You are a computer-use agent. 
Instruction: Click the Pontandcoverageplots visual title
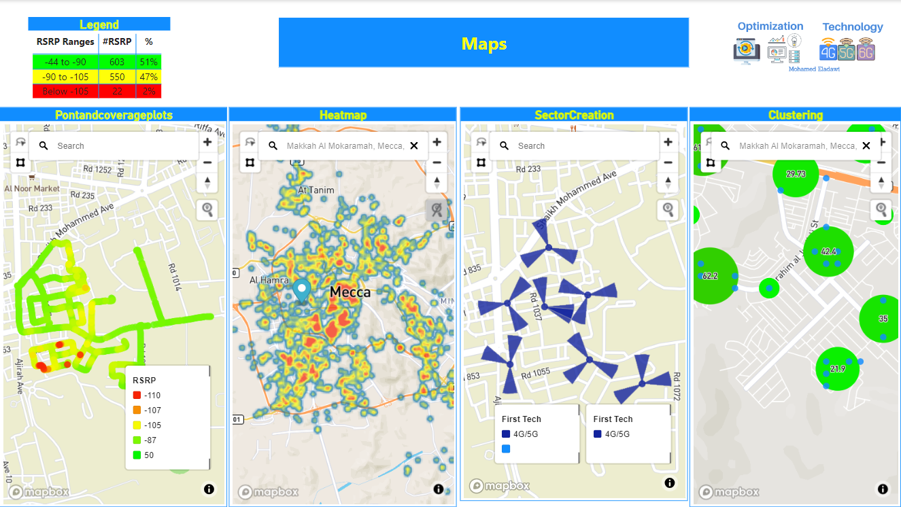tap(114, 115)
